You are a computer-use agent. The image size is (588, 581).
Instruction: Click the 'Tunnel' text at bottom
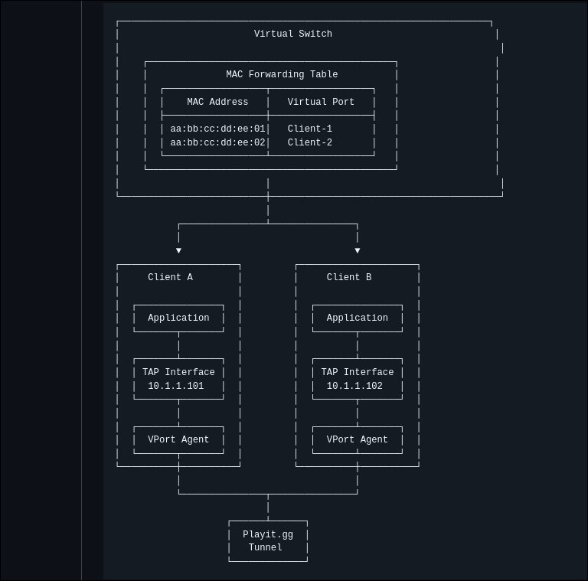(265, 547)
